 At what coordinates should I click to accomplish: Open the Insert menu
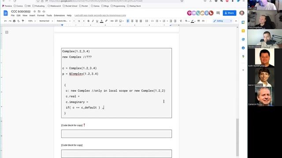pyautogui.click(x=32, y=16)
